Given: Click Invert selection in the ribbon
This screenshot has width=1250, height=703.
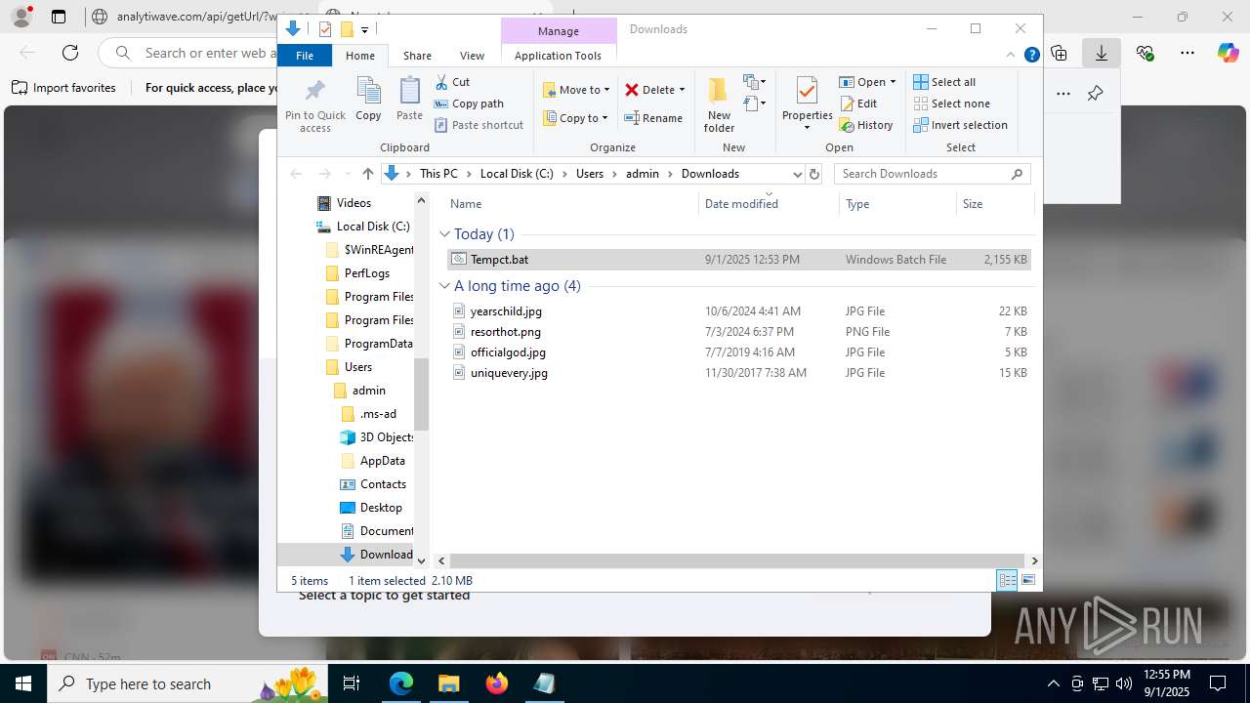Looking at the screenshot, I should click(961, 125).
